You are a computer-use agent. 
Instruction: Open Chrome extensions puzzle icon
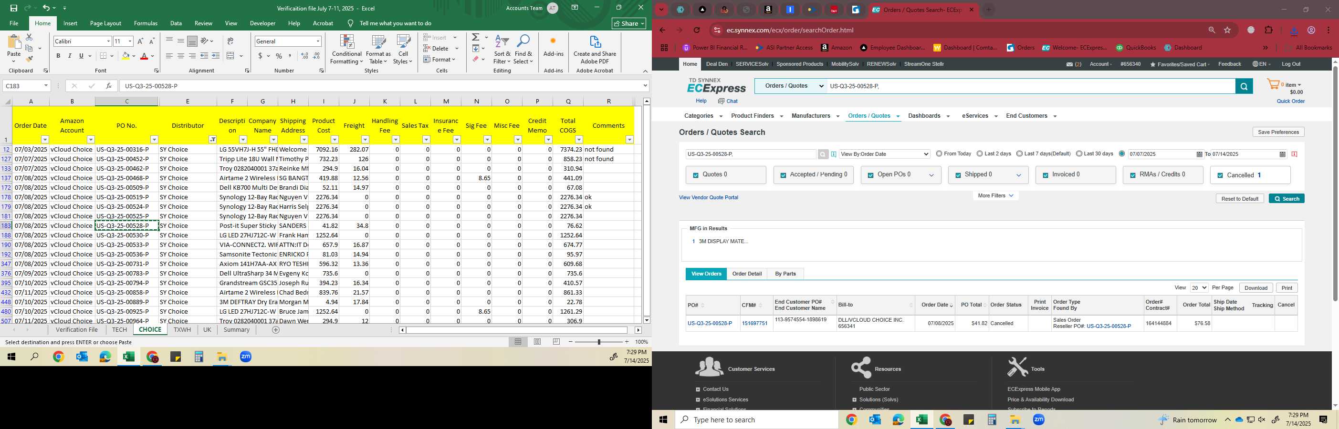click(1268, 30)
